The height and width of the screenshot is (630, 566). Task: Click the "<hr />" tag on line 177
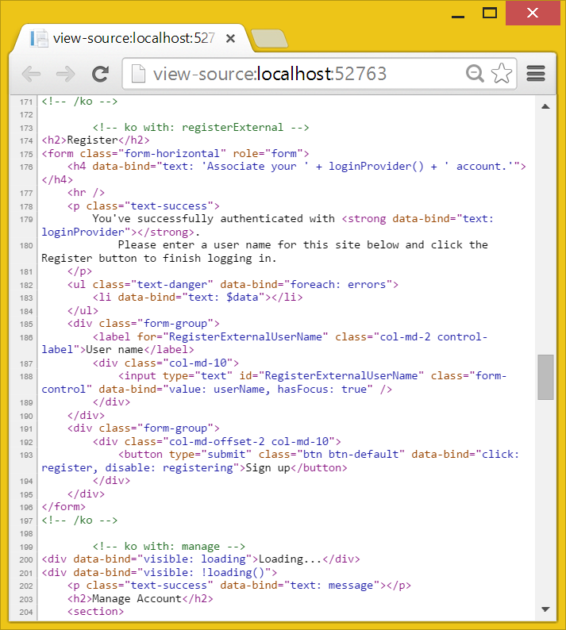(86, 193)
